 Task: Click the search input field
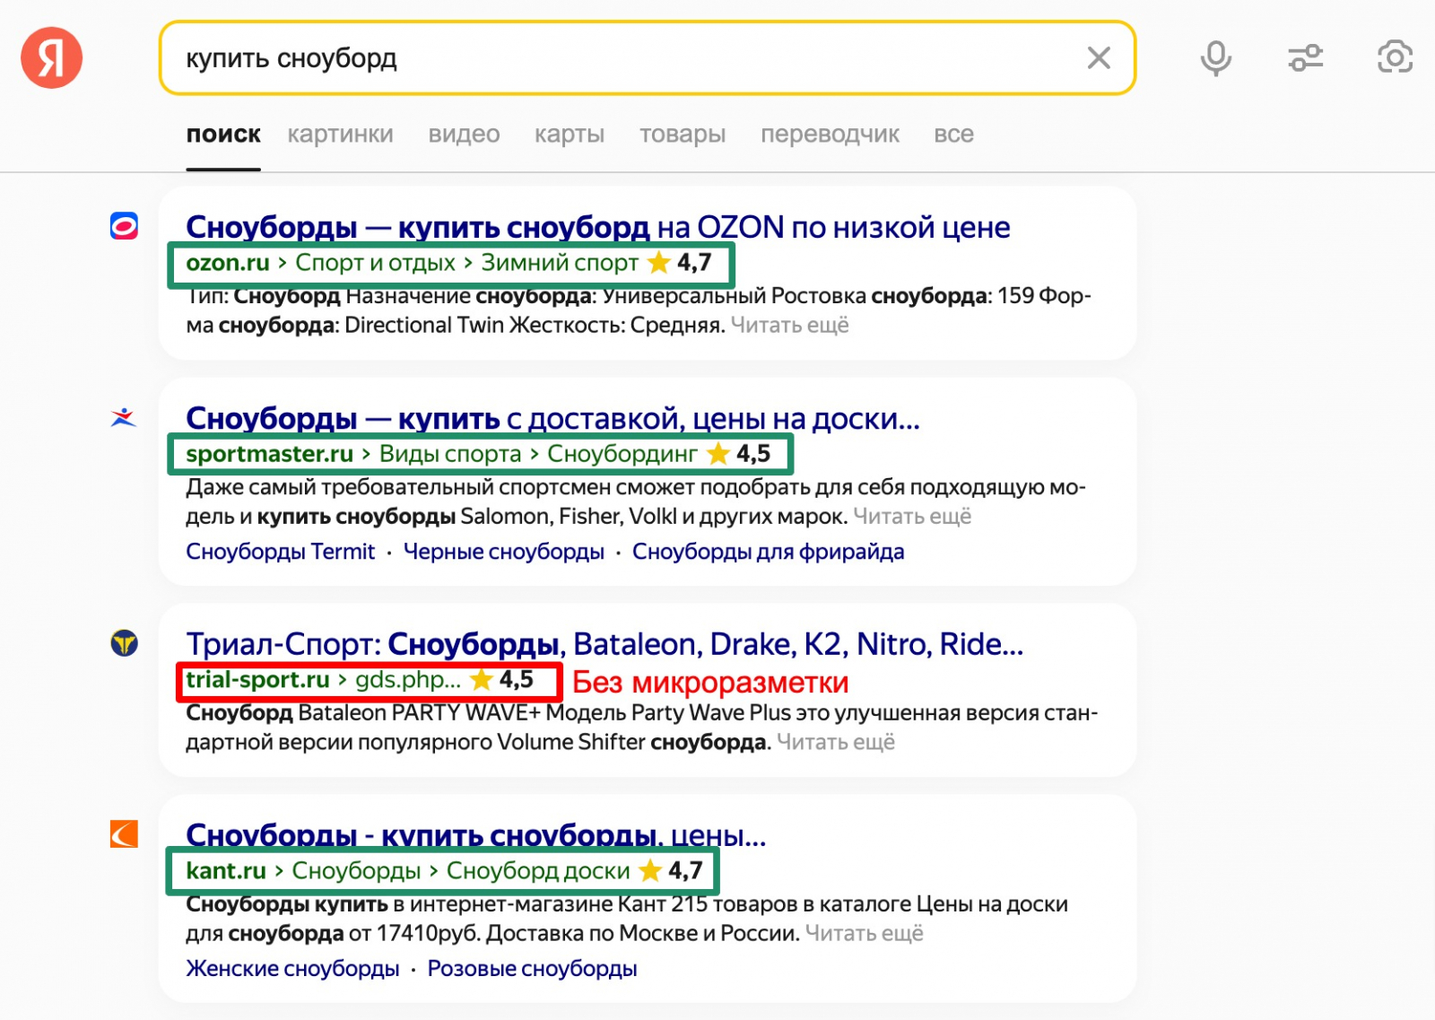click(619, 58)
